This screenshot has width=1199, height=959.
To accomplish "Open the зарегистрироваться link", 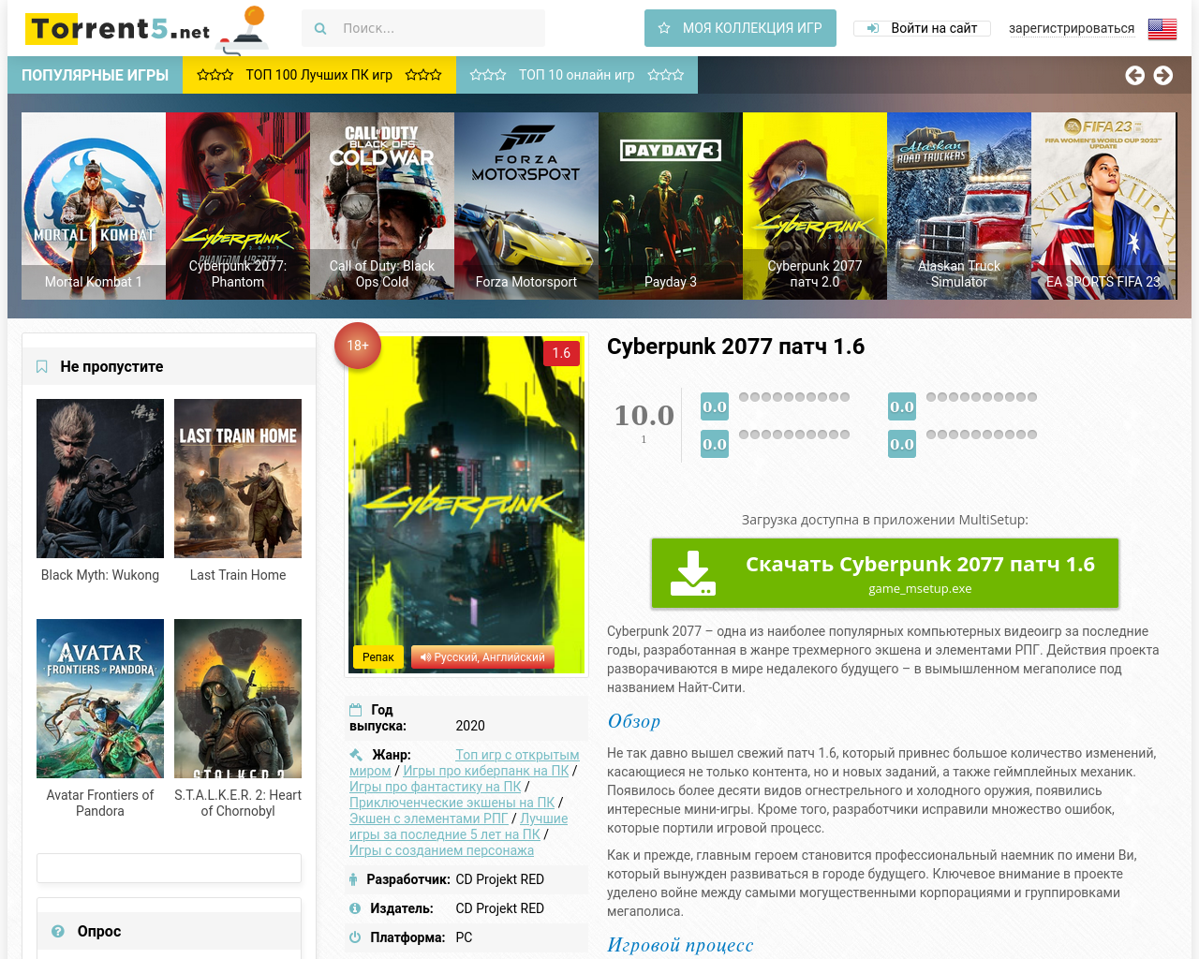I will [x=1072, y=28].
